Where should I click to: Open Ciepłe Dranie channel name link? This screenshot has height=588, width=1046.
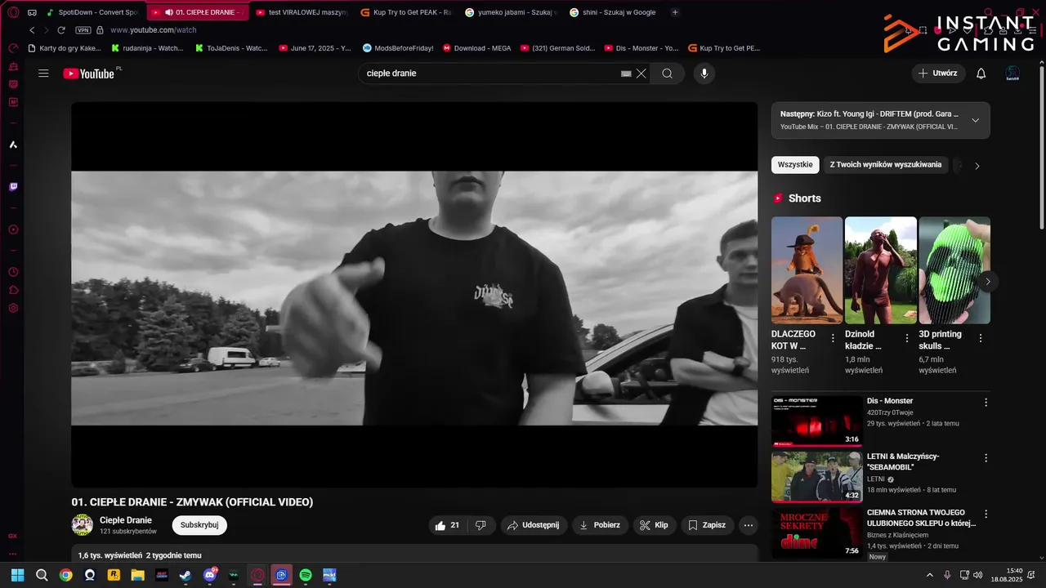pyautogui.click(x=126, y=520)
